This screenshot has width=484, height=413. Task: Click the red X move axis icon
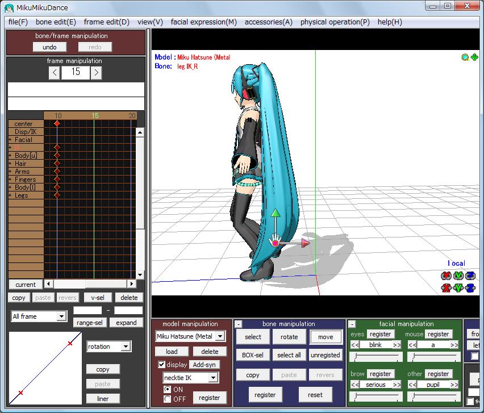click(x=446, y=288)
